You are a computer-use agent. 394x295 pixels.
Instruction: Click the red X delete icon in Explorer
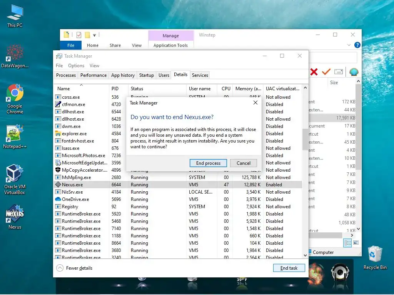(x=314, y=72)
